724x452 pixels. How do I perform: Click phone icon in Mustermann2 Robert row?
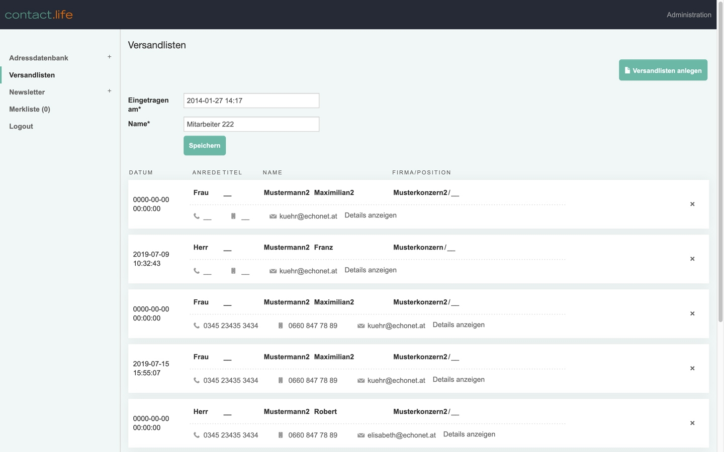[197, 435]
